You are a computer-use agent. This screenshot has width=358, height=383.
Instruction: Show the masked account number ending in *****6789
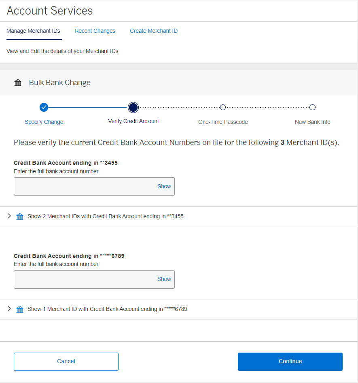coord(164,279)
